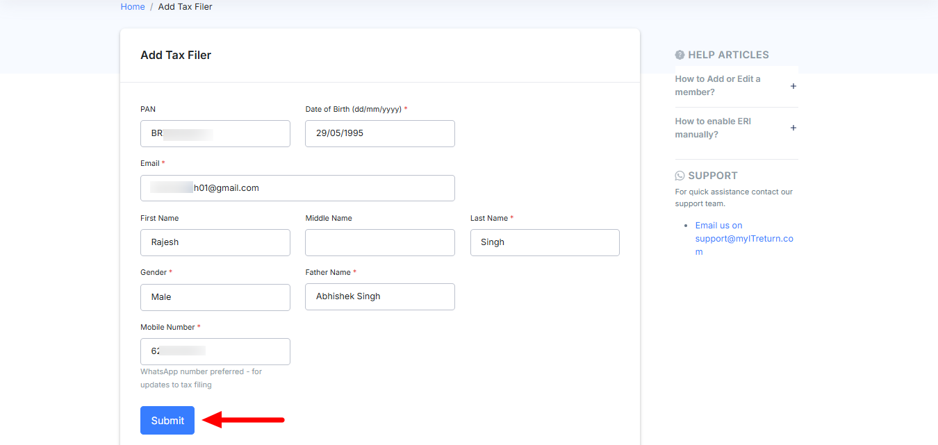Click the Father Name input field

click(x=379, y=296)
